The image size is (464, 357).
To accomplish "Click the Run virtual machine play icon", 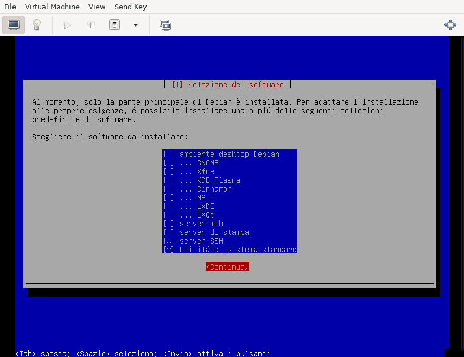I will 67,25.
